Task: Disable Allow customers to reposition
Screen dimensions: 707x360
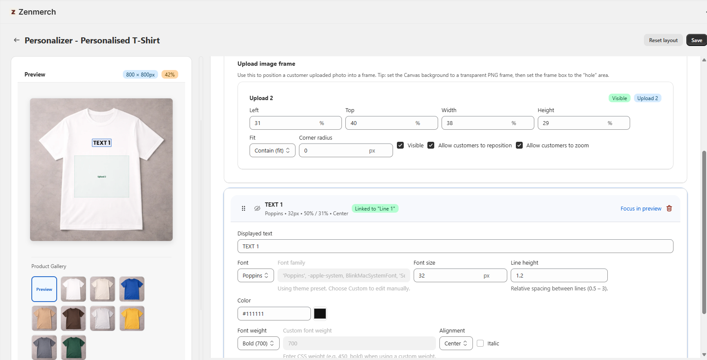Action: pyautogui.click(x=431, y=145)
